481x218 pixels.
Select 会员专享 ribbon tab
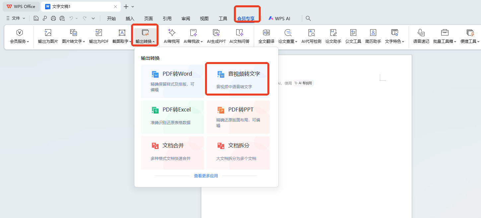pyautogui.click(x=246, y=19)
